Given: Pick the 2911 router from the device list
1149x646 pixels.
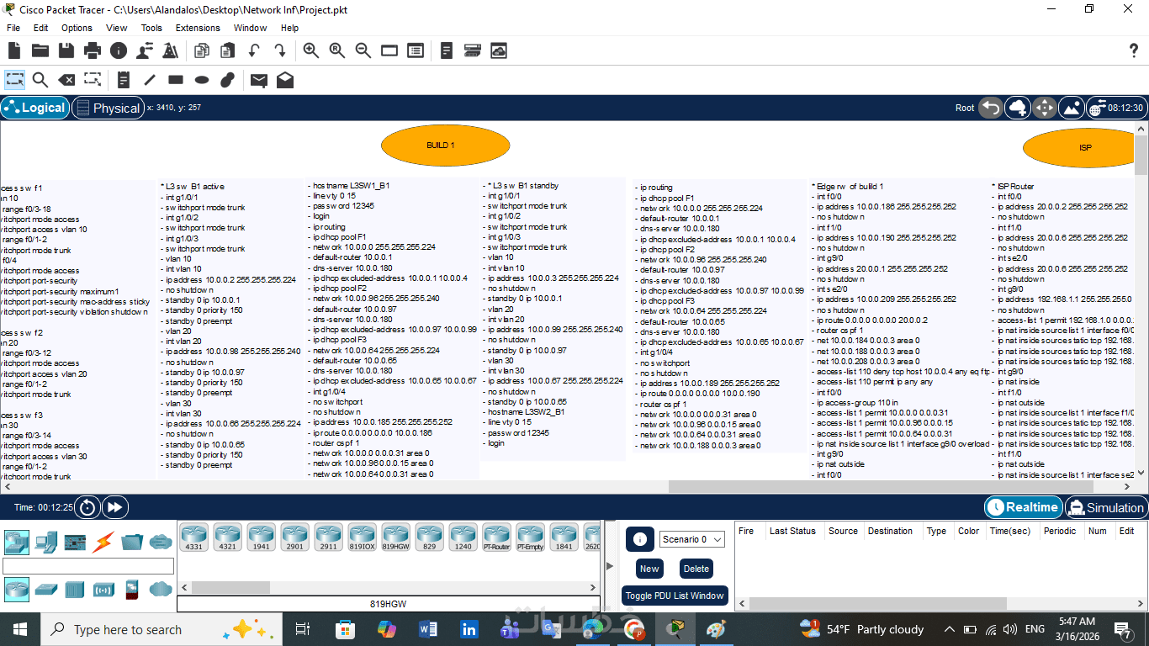Looking at the screenshot, I should coord(329,537).
